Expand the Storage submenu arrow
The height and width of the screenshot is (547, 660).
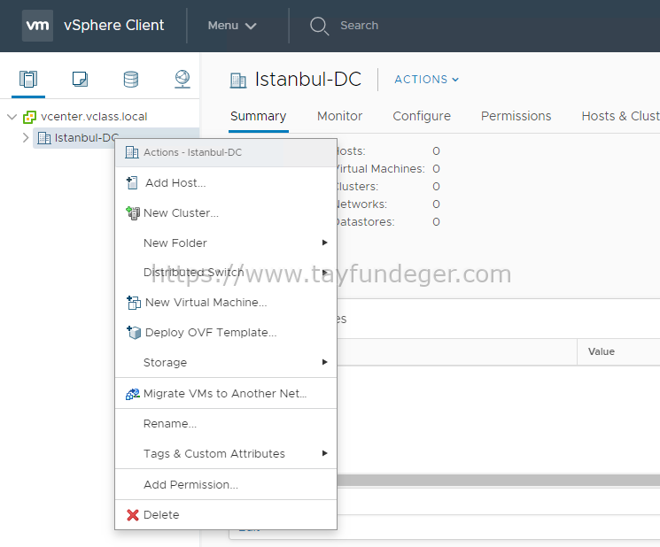point(324,362)
